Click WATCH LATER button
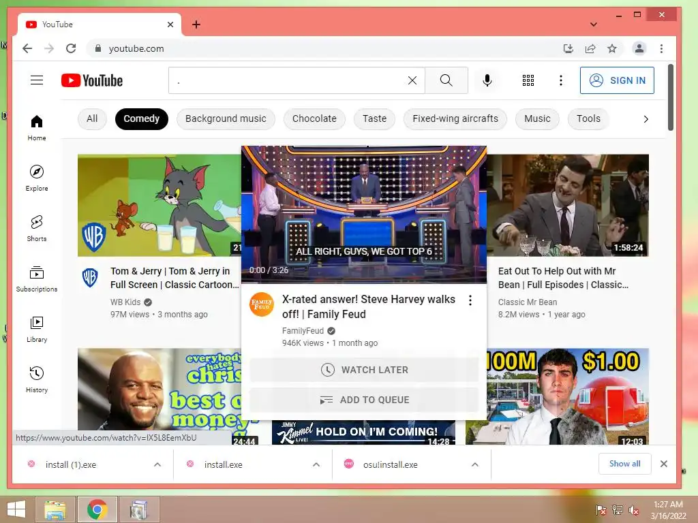This screenshot has height=523, width=698. pos(364,370)
